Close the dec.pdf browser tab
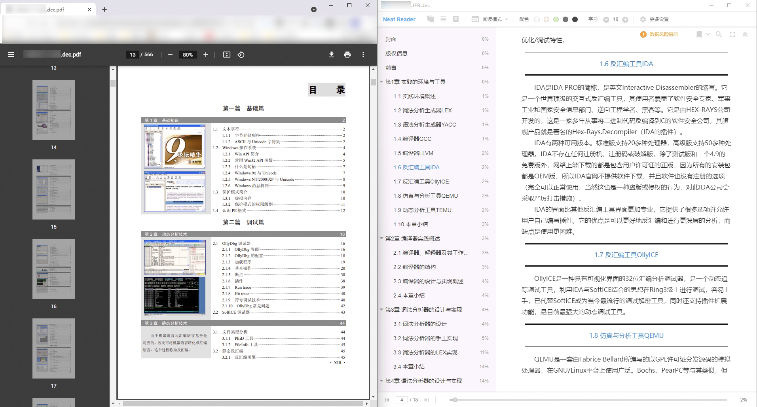 pyautogui.click(x=89, y=9)
